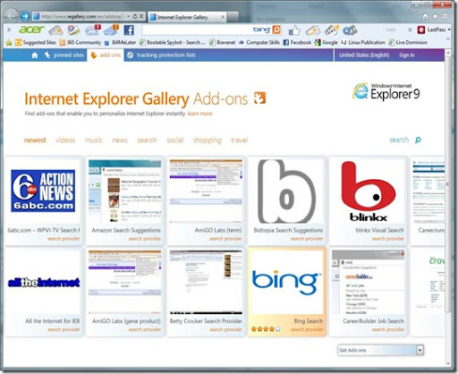Open the Bing Search add-on thumbnail
This screenshot has width=458, height=374.
[x=287, y=282]
